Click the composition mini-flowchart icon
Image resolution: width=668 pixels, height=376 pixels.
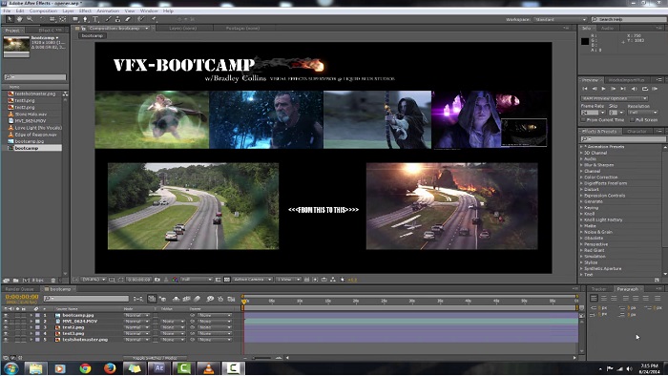(x=138, y=299)
